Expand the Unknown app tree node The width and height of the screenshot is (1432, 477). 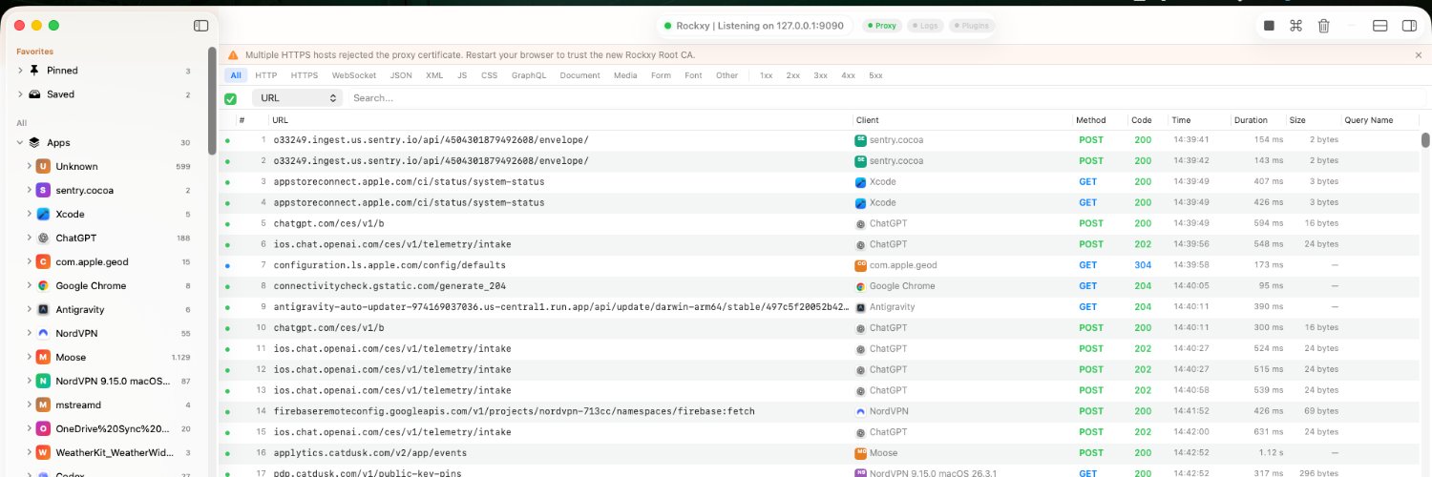29,166
